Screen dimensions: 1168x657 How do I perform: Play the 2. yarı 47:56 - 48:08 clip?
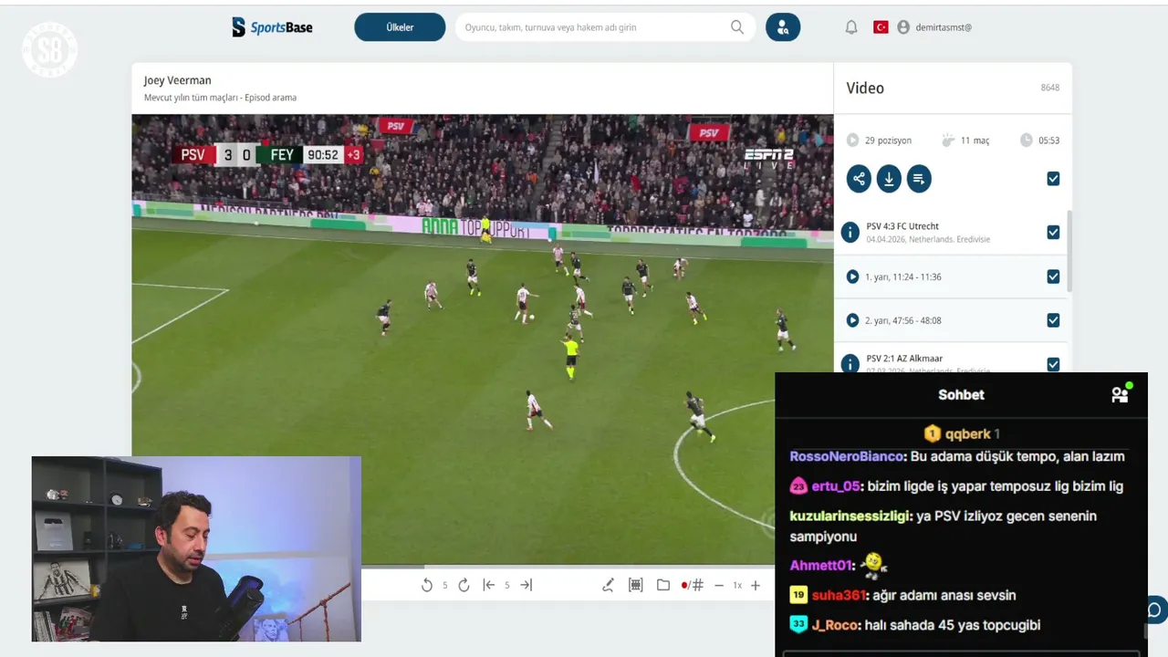tap(852, 320)
